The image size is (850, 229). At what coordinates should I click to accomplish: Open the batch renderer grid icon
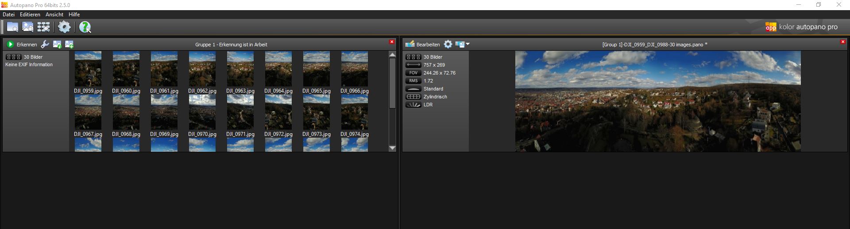pos(43,27)
